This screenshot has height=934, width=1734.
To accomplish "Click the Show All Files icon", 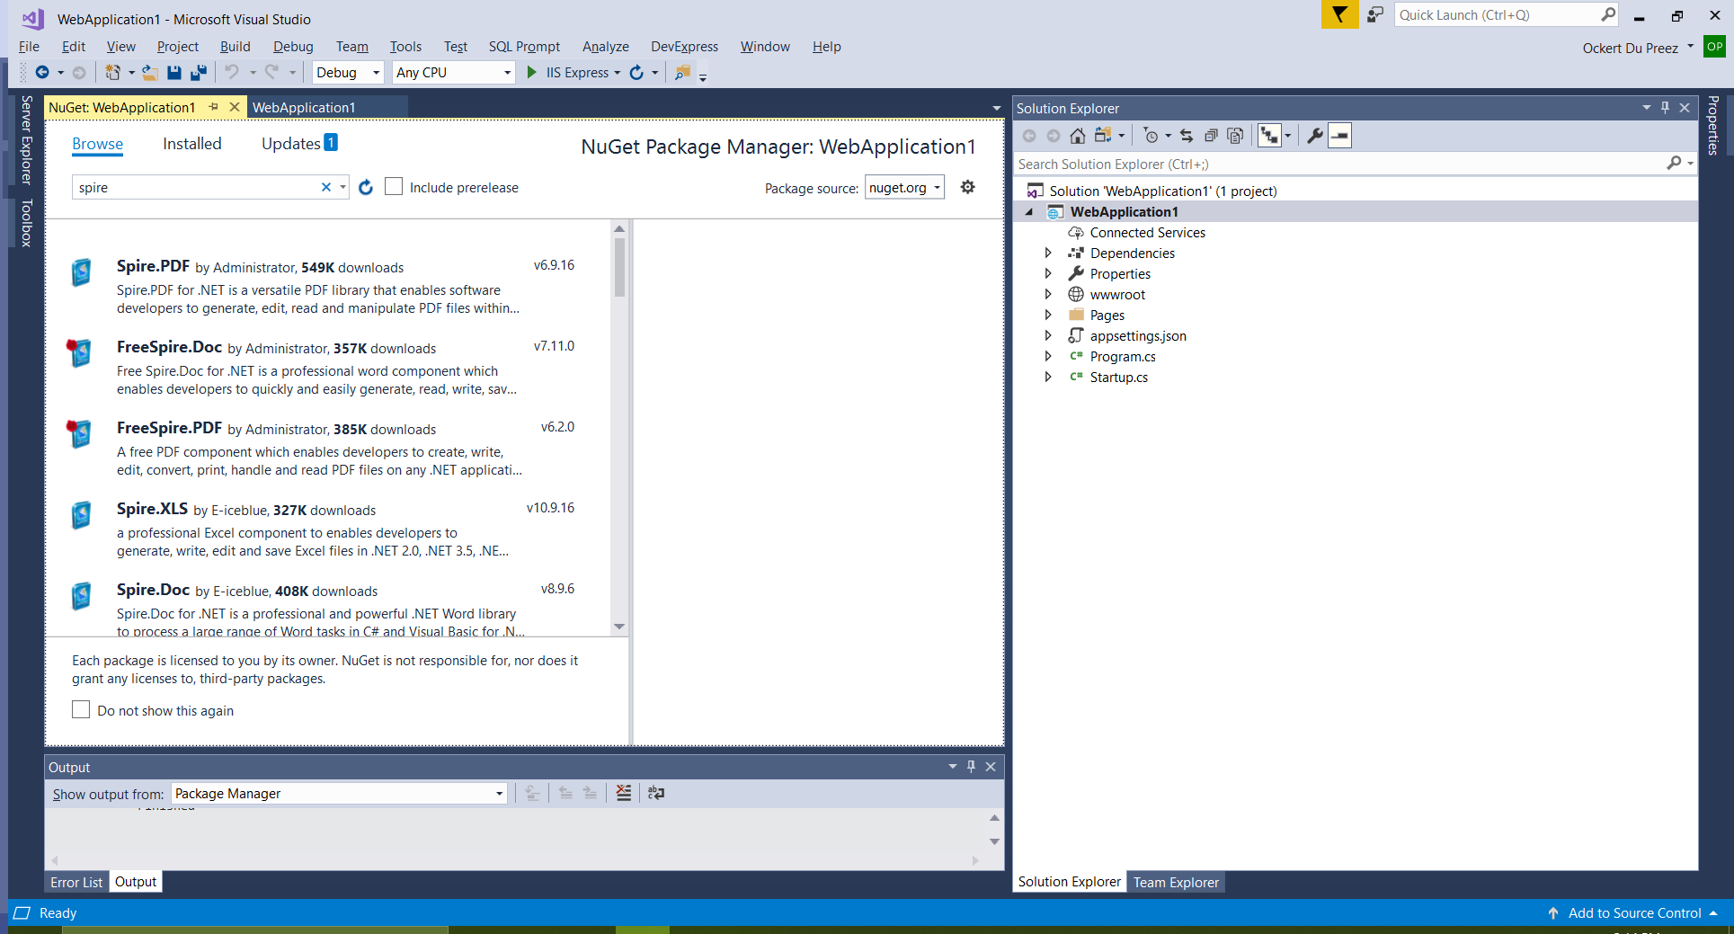I will coord(1235,136).
